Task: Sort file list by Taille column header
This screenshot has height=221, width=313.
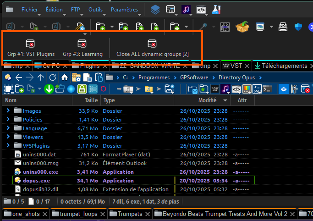Action: click(91, 100)
